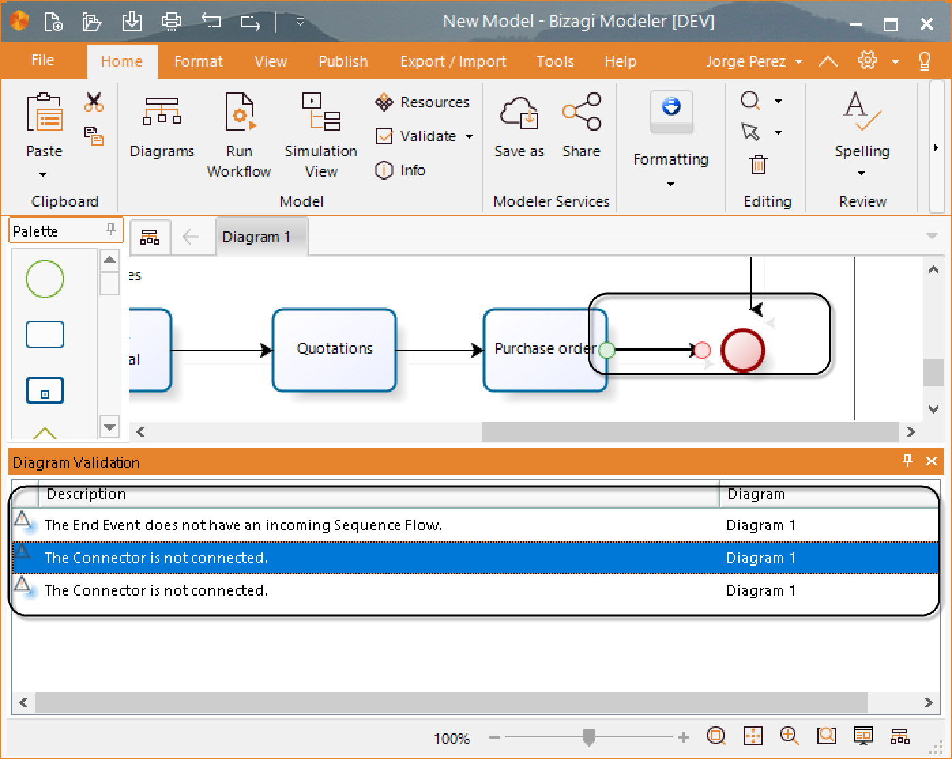Select the Start Event circle in Palette

click(45, 279)
